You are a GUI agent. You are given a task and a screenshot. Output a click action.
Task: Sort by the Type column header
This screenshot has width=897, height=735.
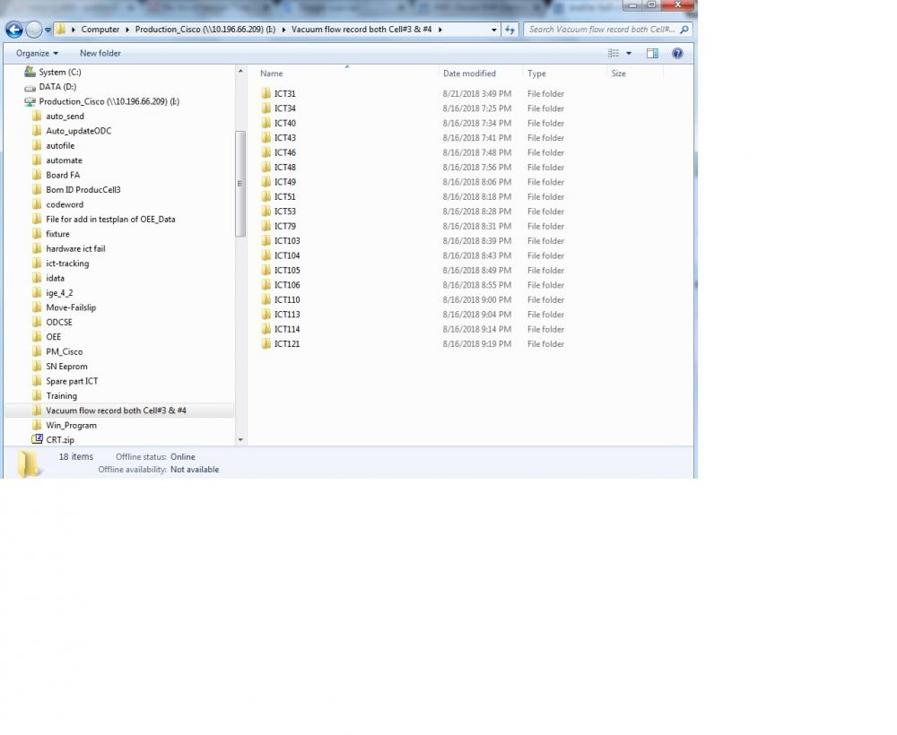tap(536, 73)
